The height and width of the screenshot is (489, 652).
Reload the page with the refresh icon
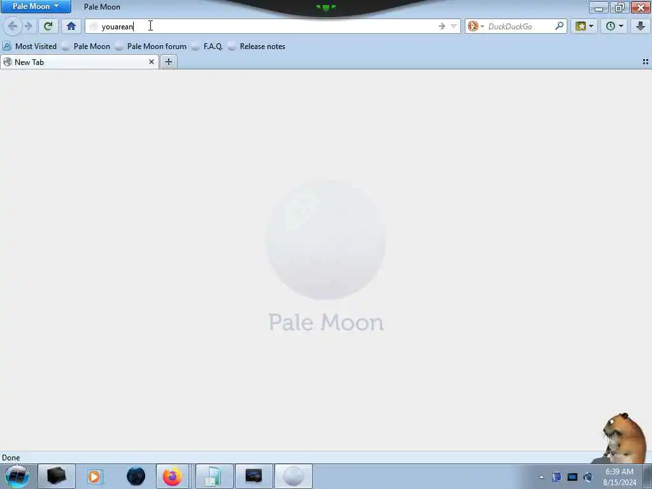coord(48,26)
